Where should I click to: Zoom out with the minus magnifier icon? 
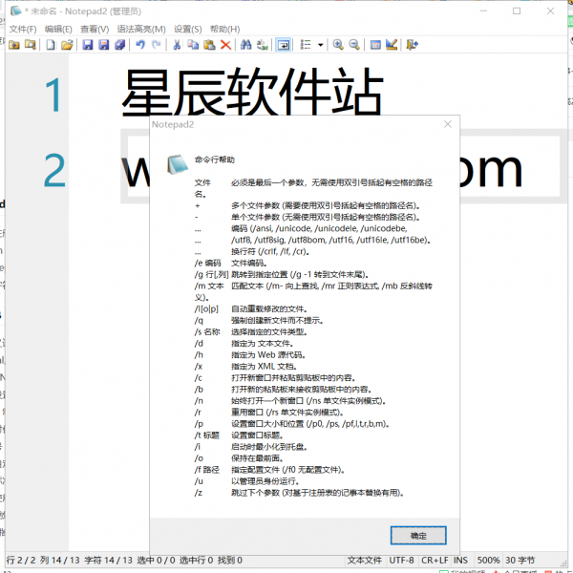click(354, 45)
